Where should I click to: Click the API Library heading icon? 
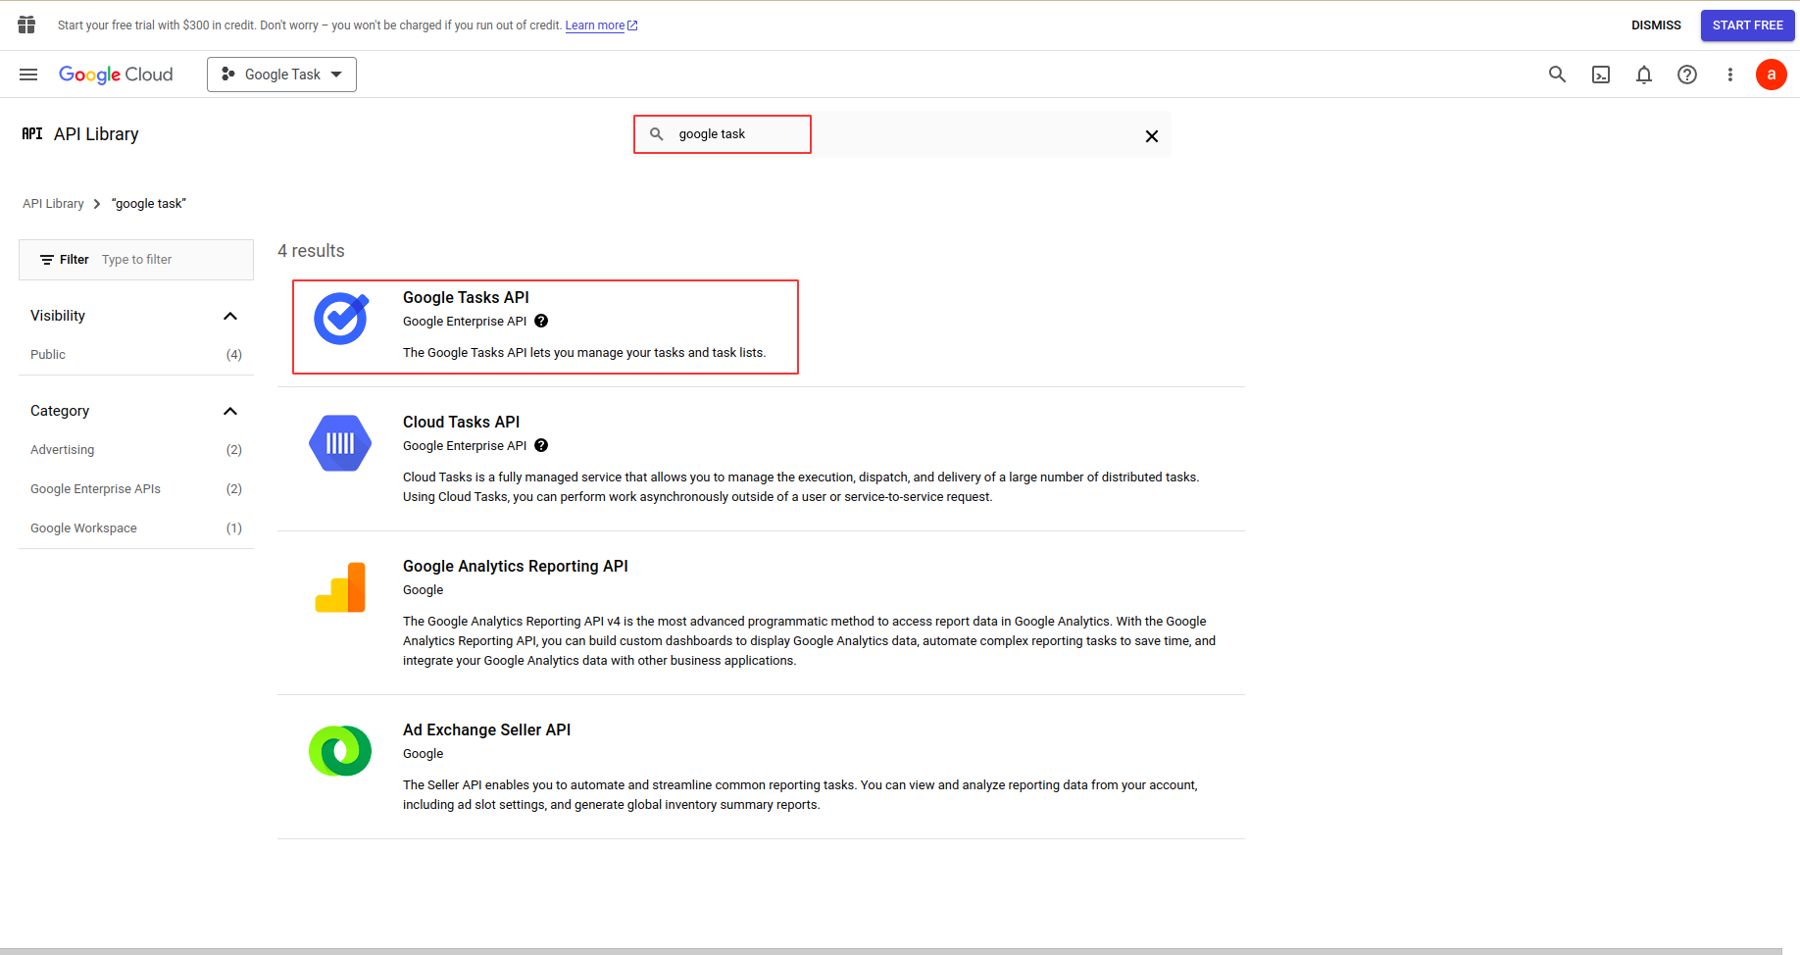[32, 134]
